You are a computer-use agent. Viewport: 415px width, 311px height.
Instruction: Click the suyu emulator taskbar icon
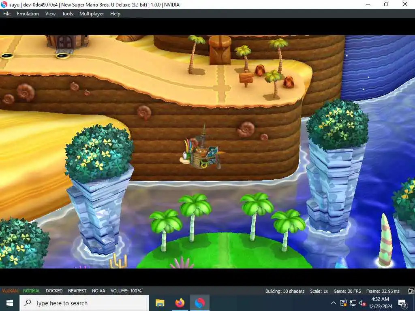pyautogui.click(x=200, y=303)
